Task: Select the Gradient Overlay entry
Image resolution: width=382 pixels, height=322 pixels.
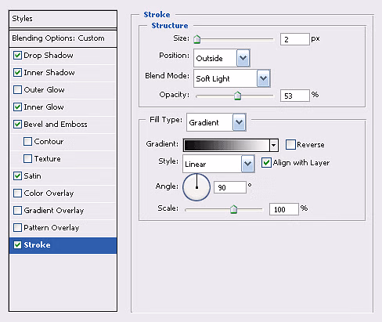Action: (x=54, y=211)
